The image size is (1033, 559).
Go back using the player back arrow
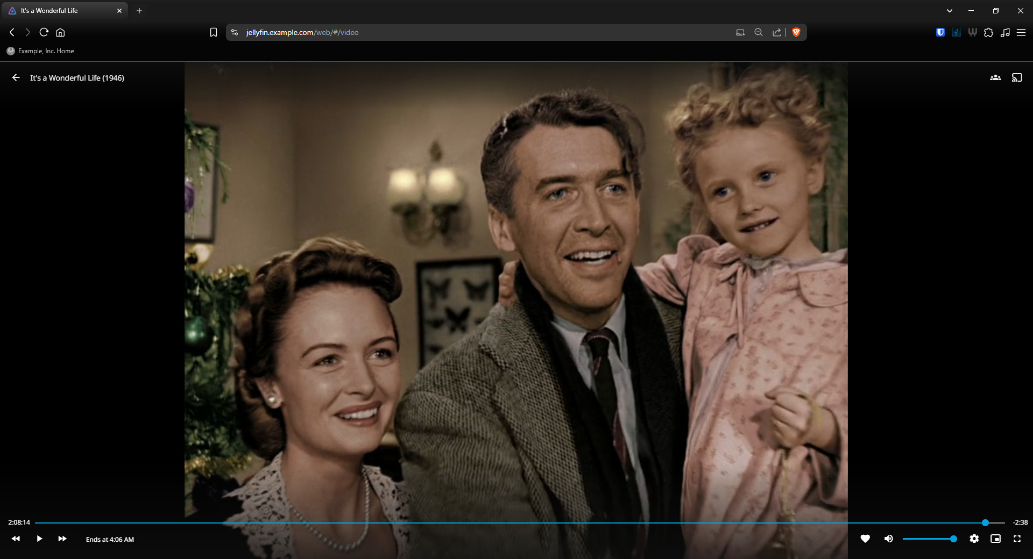click(16, 78)
